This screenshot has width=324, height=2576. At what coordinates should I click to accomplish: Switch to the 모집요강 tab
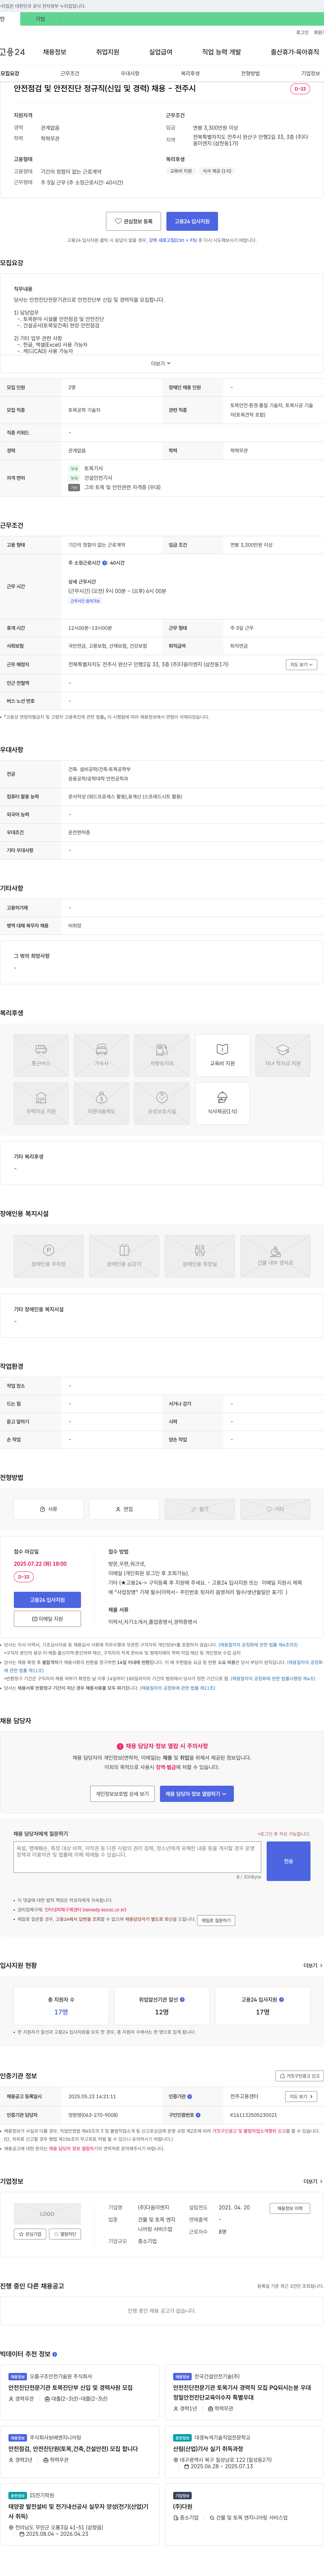click(10, 73)
